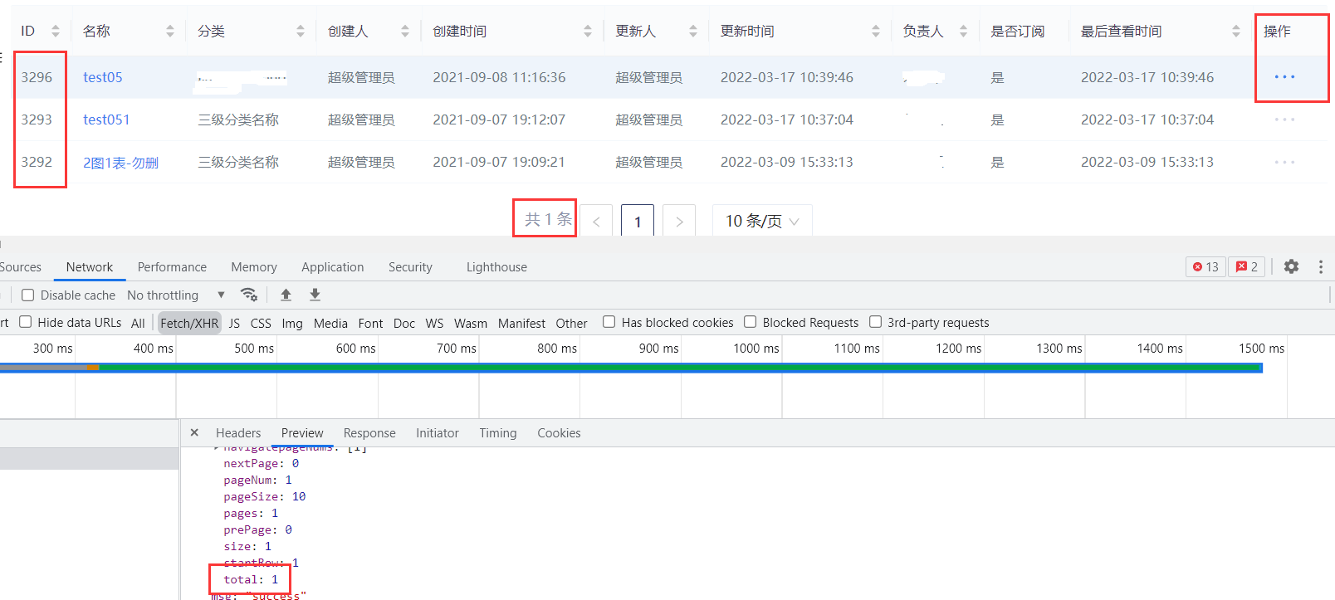Filter requests by Img

tap(292, 323)
